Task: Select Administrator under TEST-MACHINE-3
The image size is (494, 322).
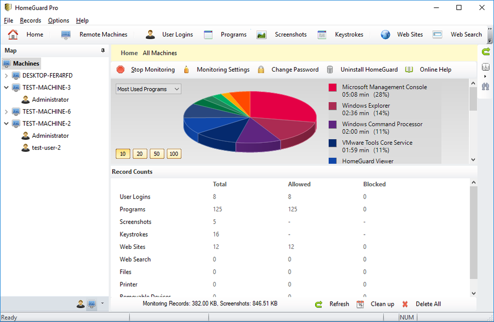Action: click(x=50, y=100)
